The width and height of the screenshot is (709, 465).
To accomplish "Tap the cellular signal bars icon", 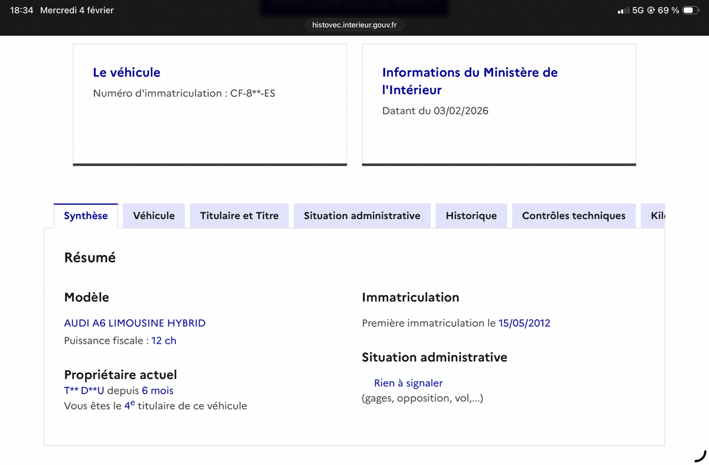I will [x=623, y=11].
